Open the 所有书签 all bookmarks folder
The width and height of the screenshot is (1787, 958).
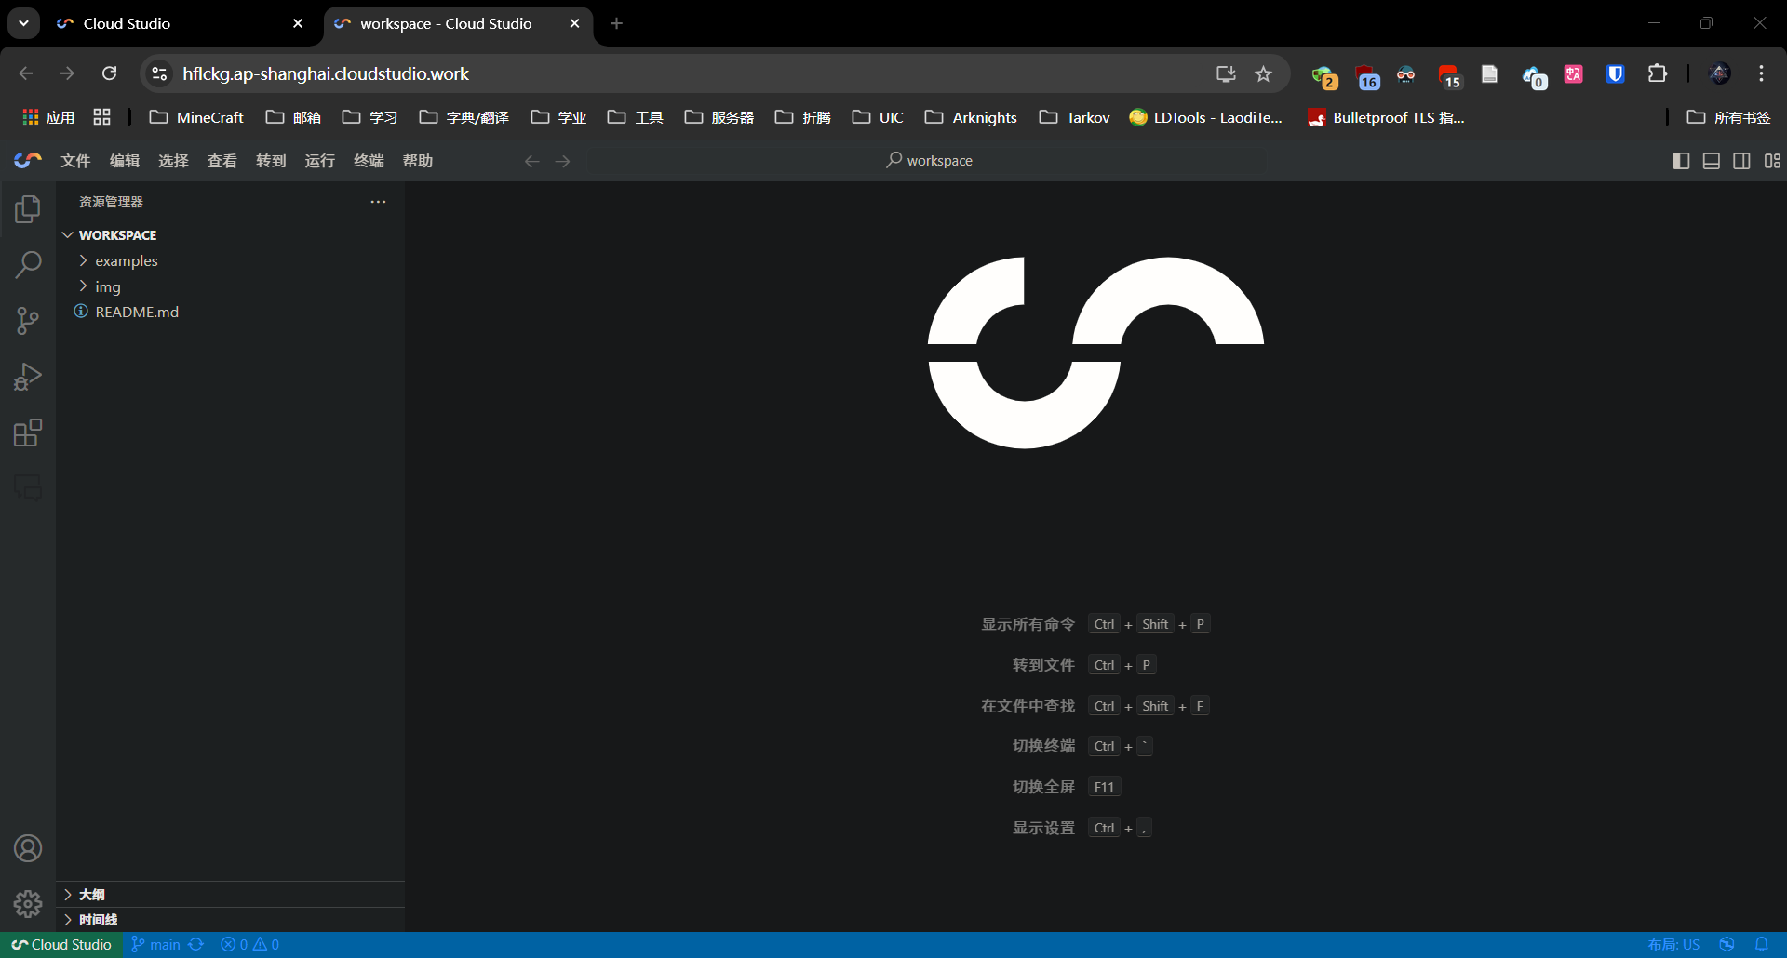[1729, 117]
